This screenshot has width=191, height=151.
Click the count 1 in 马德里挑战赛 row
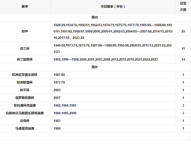coord(183,128)
